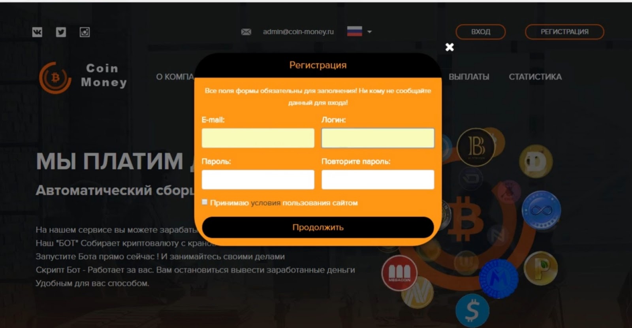Open the 'условия' terms link
This screenshot has width=632, height=328.
coord(265,203)
